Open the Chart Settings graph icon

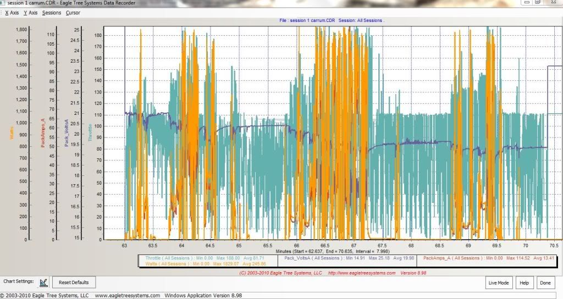point(43,282)
